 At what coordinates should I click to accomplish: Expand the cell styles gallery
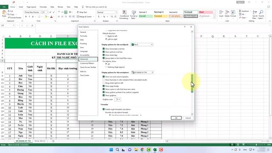click(x=215, y=18)
